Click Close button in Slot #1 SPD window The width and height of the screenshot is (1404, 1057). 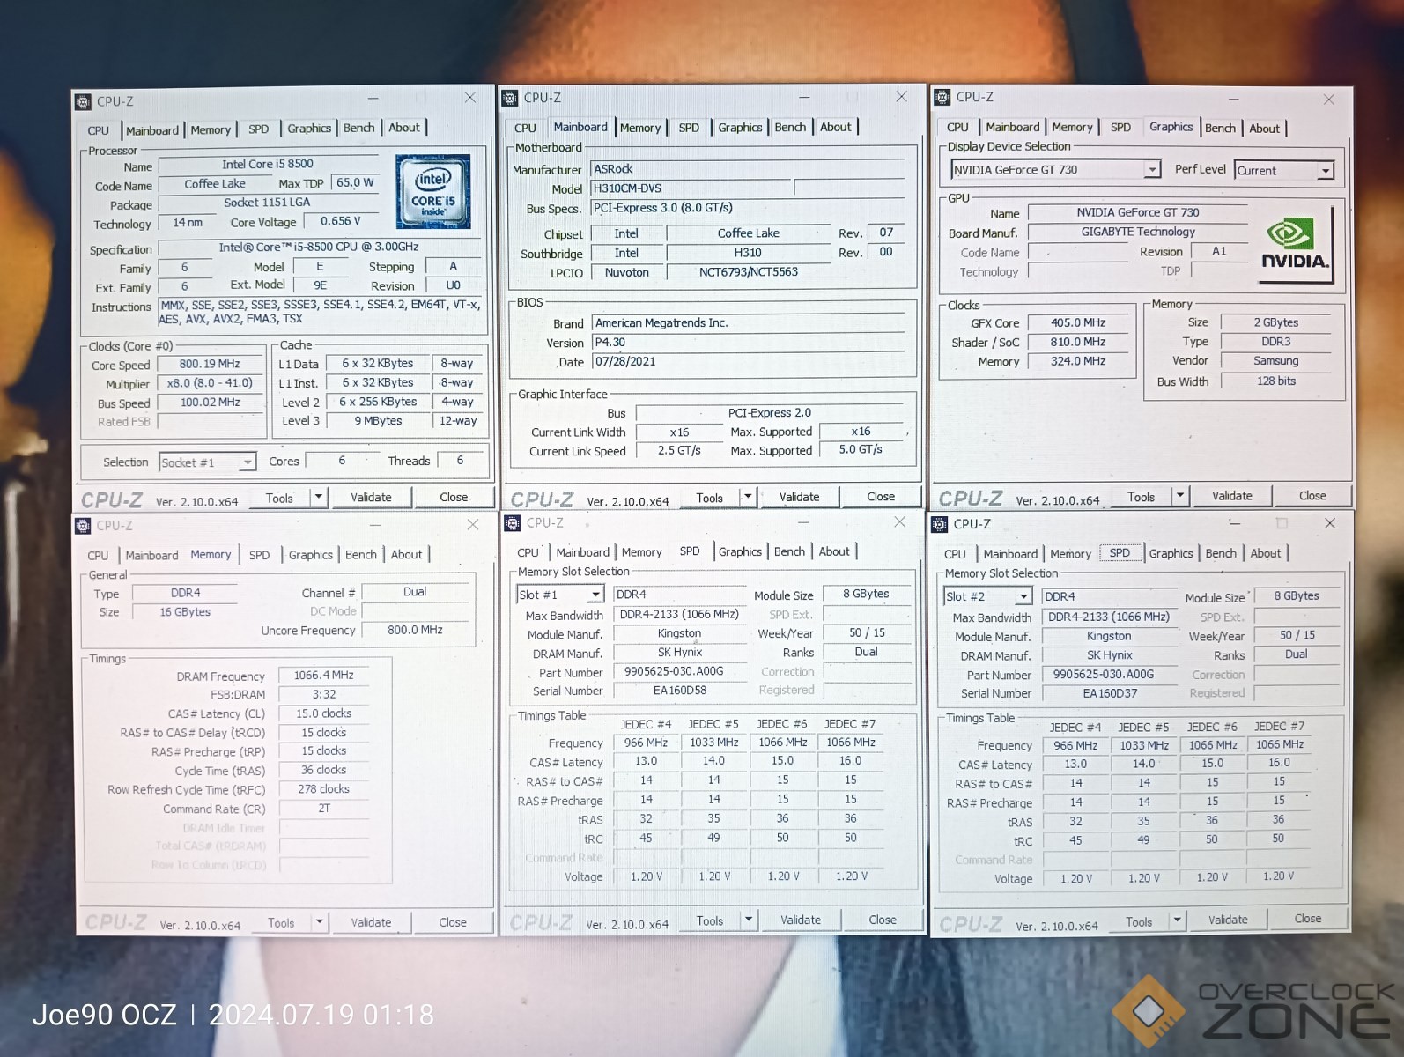[x=883, y=920]
